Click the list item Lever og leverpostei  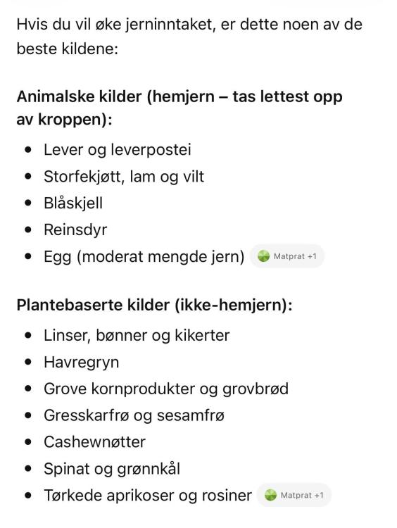pyautogui.click(x=118, y=149)
